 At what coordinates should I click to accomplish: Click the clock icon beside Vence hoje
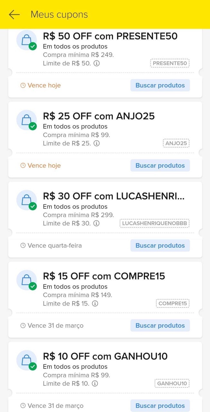point(23,85)
